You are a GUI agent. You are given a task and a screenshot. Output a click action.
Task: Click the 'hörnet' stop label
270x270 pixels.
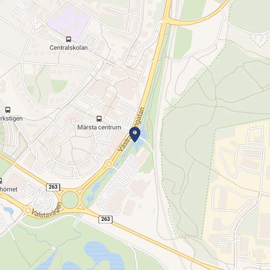[x=9, y=189]
